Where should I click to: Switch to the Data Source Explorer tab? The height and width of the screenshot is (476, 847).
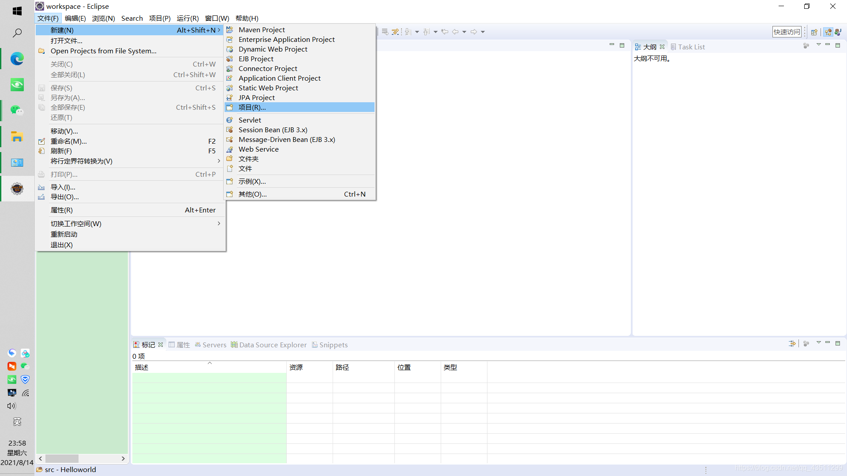(269, 345)
